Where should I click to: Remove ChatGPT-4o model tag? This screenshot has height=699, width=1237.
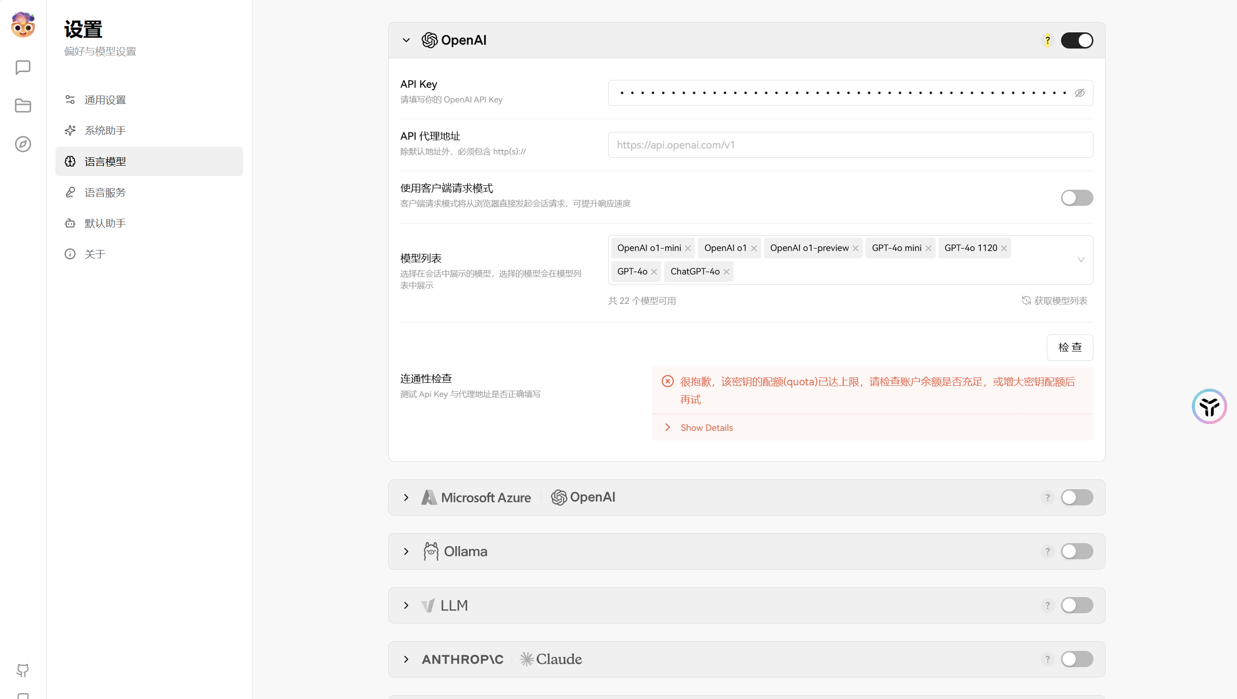[x=726, y=272]
